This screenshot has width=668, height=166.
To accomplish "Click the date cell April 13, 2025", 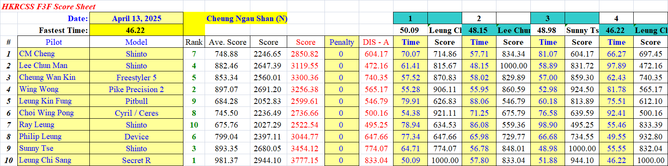I will tap(136, 18).
